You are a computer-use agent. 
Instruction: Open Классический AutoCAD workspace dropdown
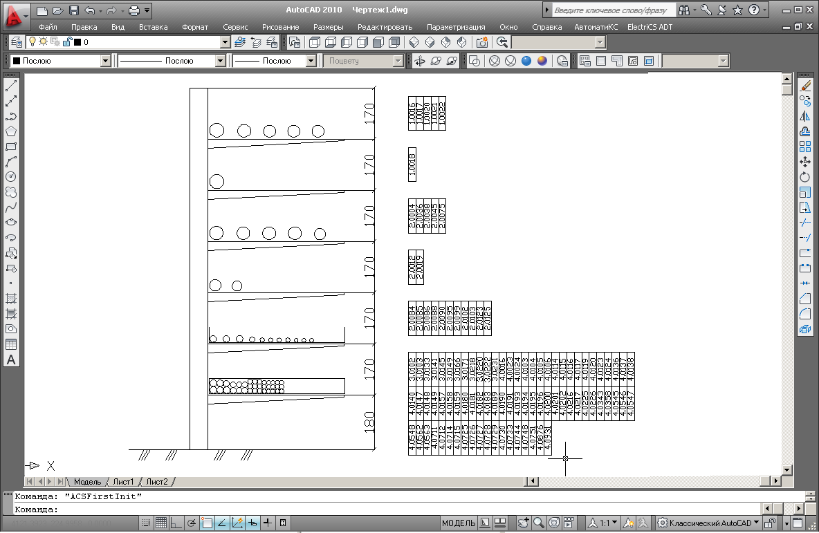[x=708, y=523]
